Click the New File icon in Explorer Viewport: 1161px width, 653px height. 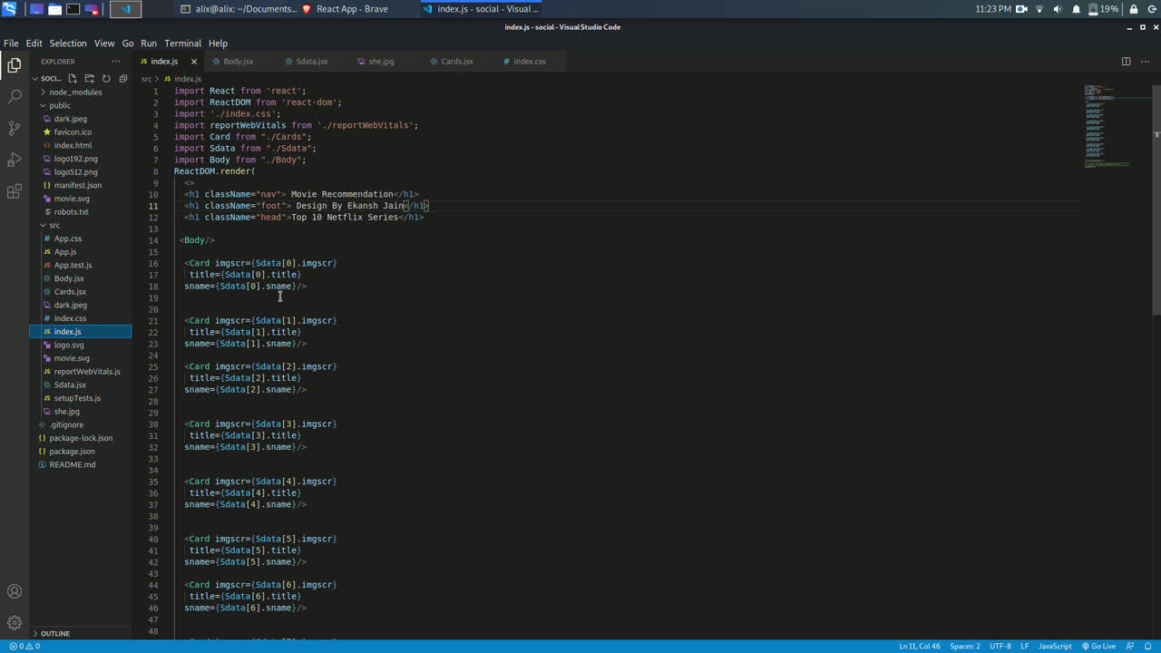[73, 79]
